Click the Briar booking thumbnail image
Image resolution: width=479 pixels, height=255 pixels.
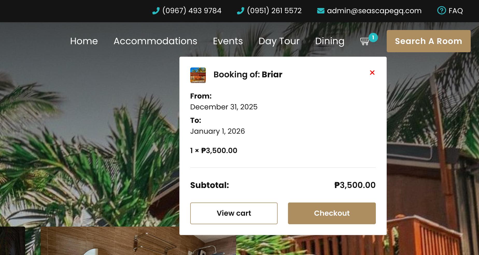pos(198,75)
